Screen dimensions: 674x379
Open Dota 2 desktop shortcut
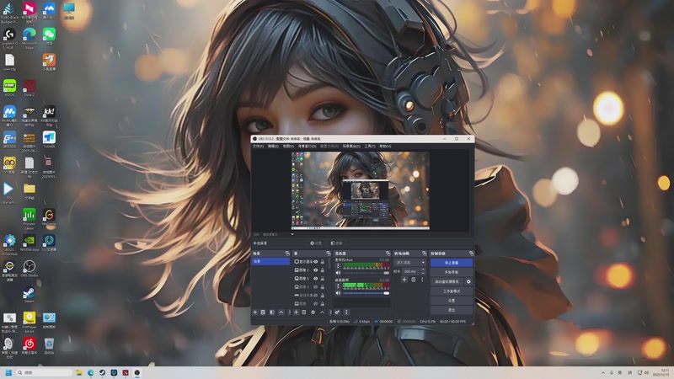29,88
